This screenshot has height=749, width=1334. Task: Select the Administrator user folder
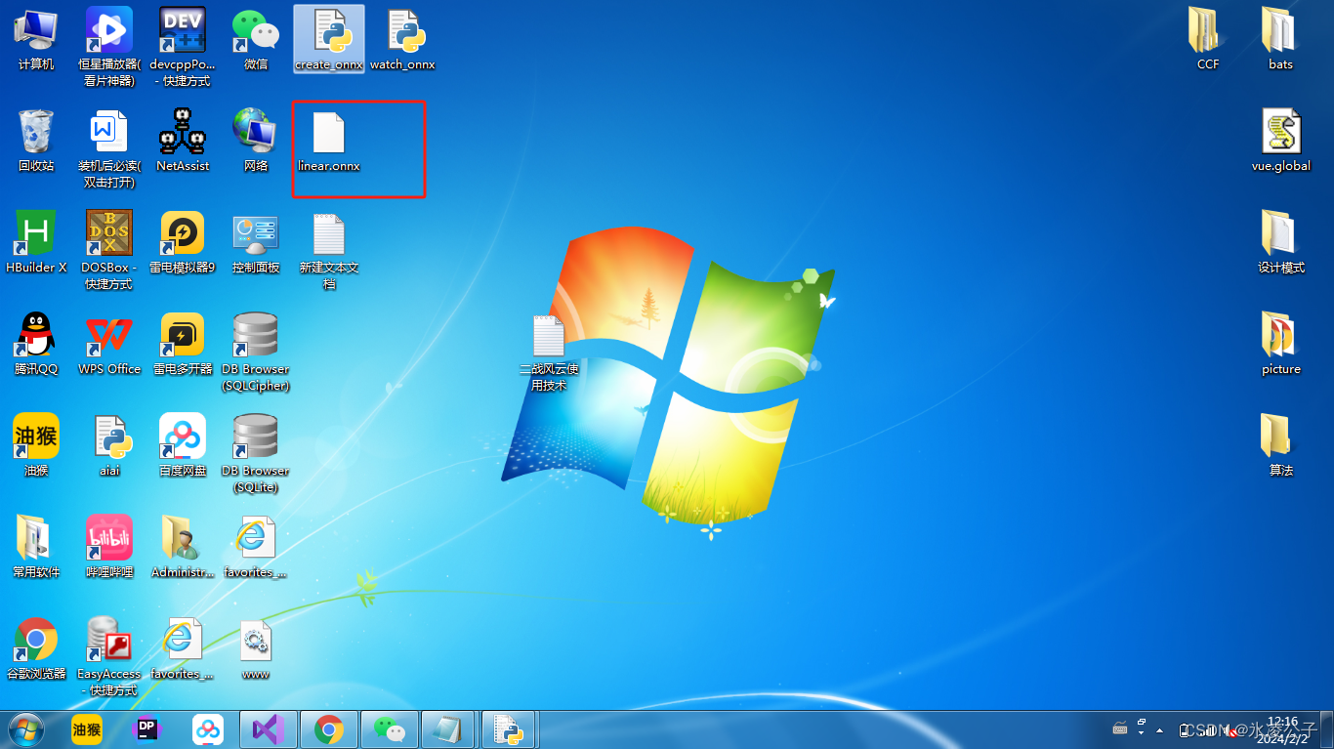(x=183, y=547)
